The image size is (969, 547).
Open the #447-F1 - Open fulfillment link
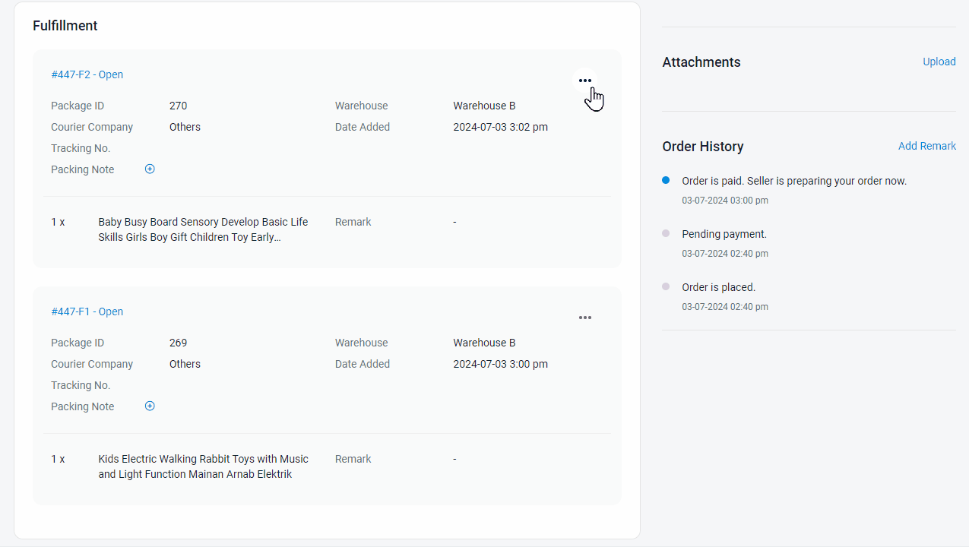coord(87,311)
